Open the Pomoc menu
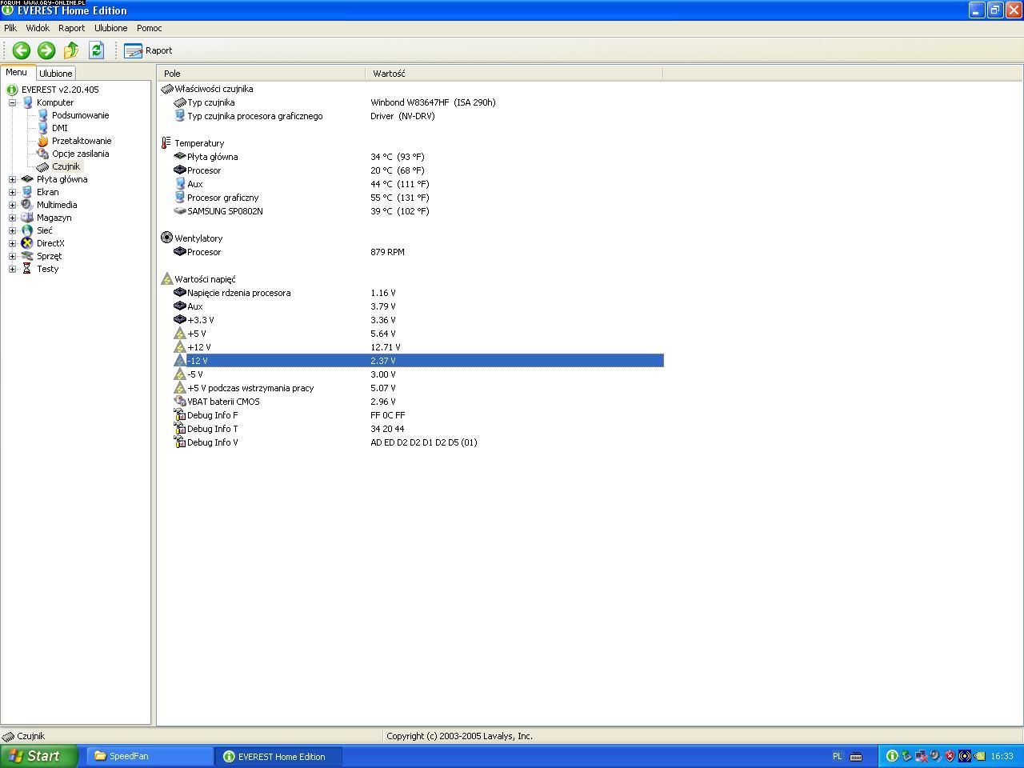 pos(149,28)
